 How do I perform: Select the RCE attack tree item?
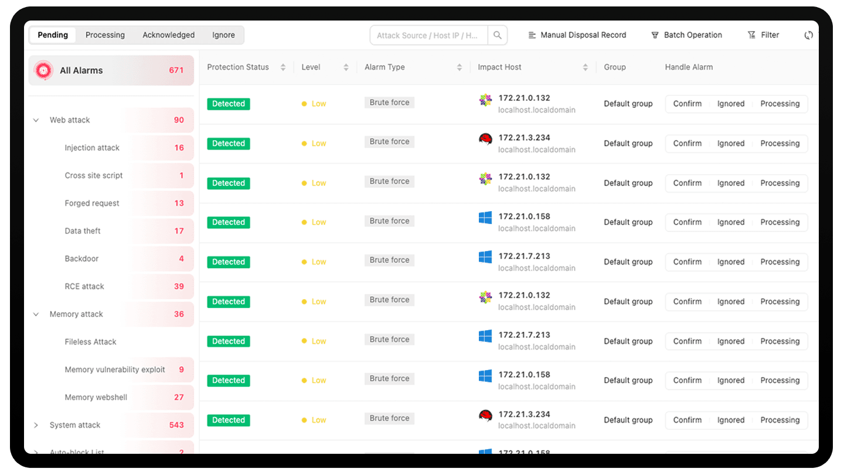pos(84,287)
